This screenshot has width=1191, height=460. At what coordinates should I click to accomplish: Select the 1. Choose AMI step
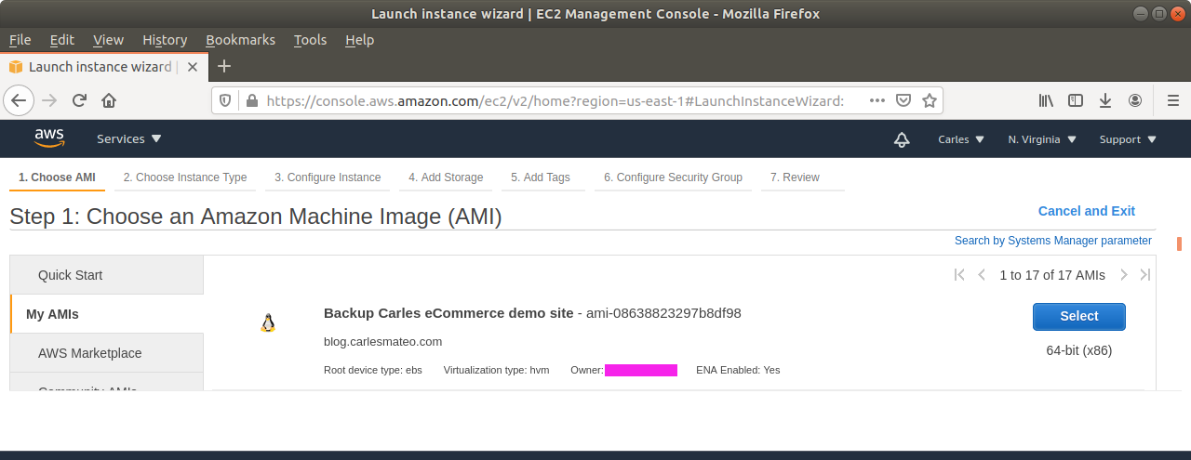[57, 177]
